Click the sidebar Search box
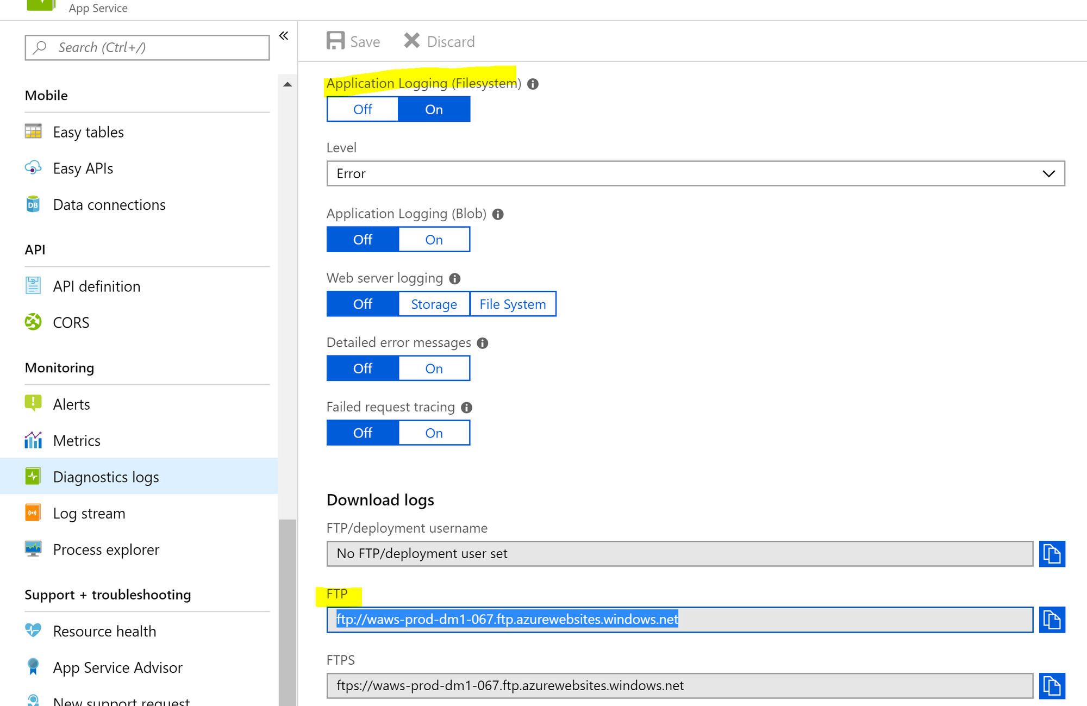Viewport: 1087px width, 706px height. coord(147,48)
